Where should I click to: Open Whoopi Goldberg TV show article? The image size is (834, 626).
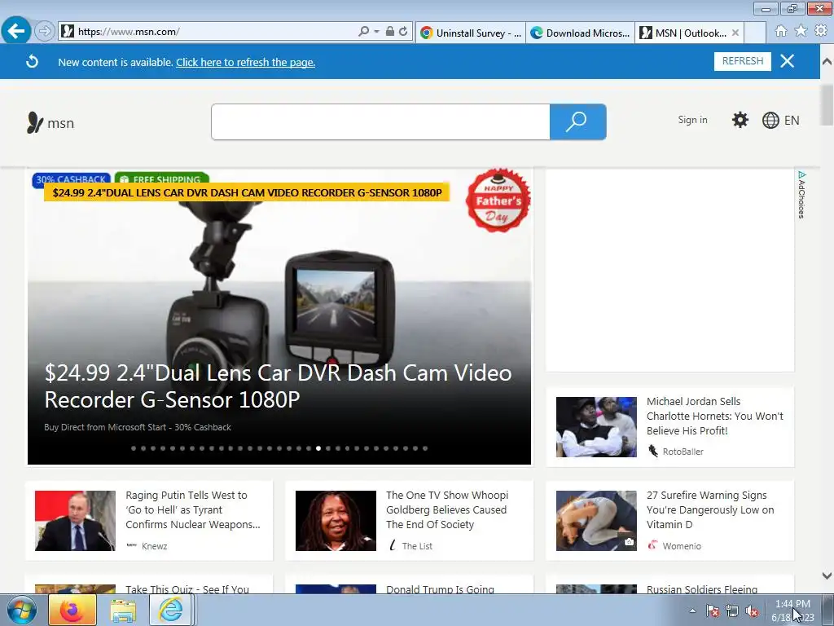point(447,510)
